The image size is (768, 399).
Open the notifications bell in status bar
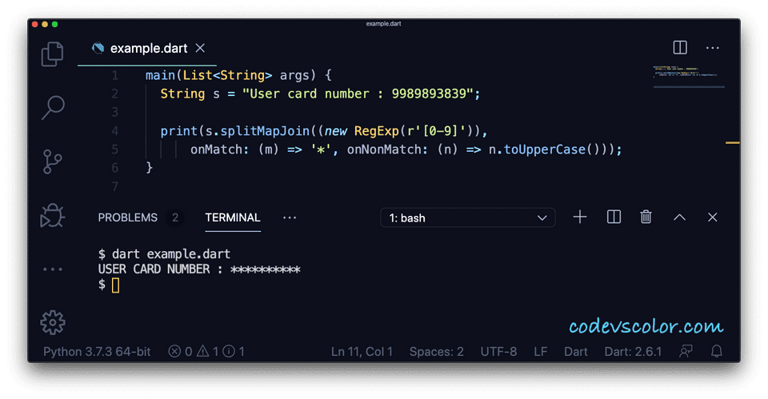pos(717,351)
